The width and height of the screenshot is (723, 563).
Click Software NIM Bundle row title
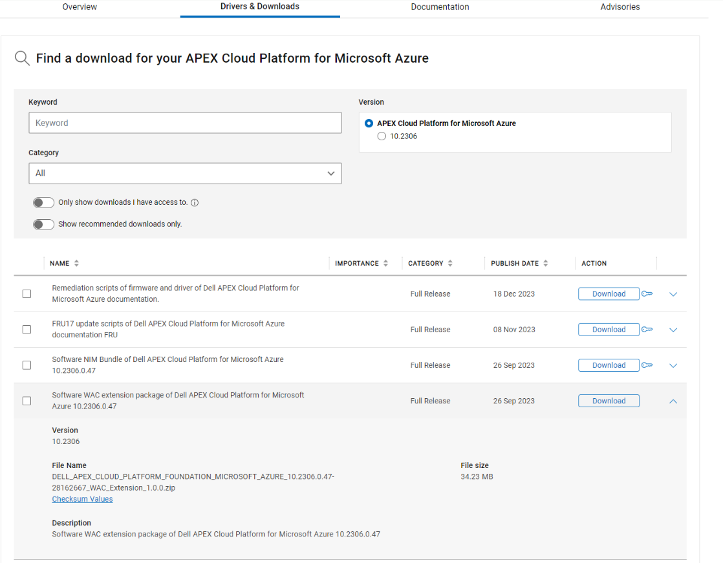pos(167,365)
